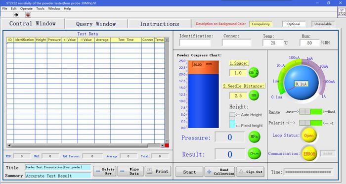Click the Average statistic field

point(128,156)
